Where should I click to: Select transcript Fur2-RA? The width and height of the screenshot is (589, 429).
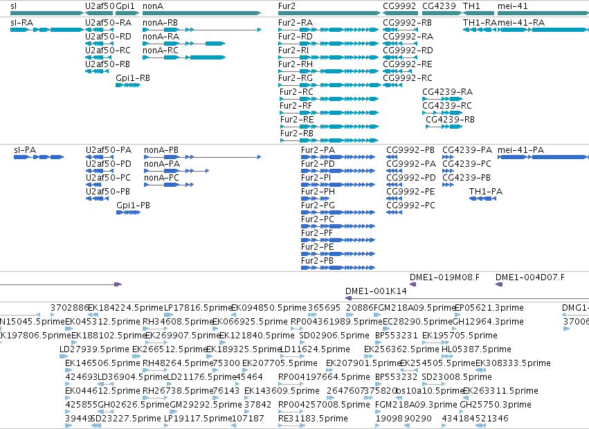tap(296, 23)
